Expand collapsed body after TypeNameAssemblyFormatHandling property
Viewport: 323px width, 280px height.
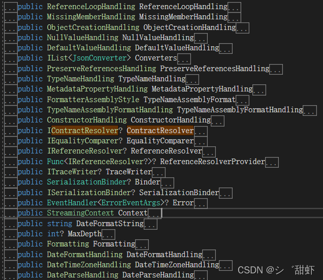click(310, 110)
